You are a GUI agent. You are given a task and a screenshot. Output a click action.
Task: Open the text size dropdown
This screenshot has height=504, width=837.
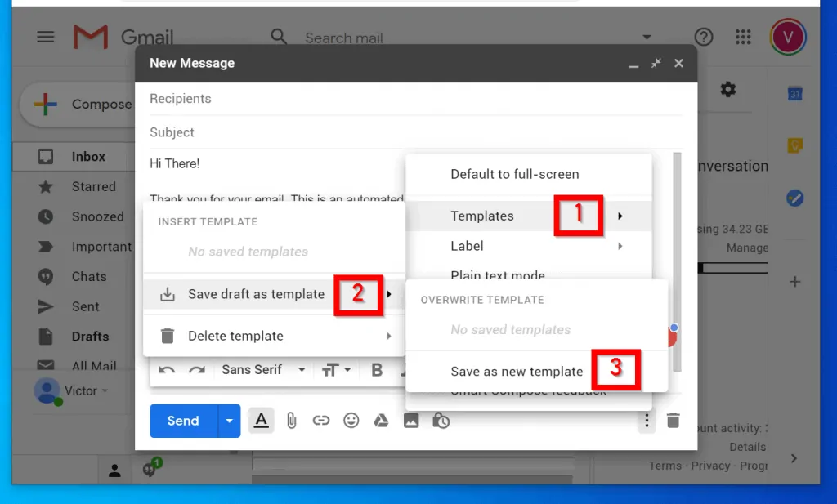click(x=336, y=370)
